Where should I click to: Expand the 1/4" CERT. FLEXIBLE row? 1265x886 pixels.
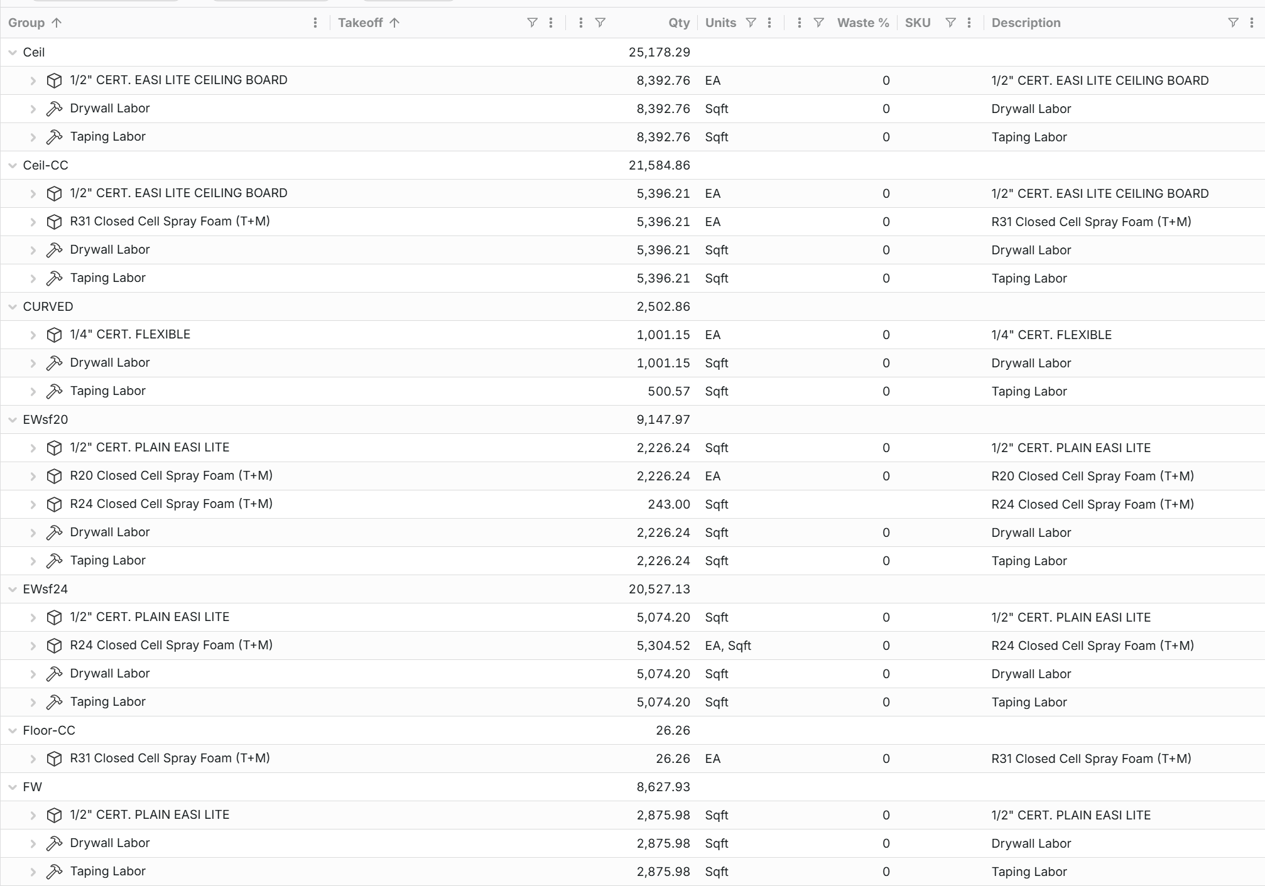click(33, 335)
